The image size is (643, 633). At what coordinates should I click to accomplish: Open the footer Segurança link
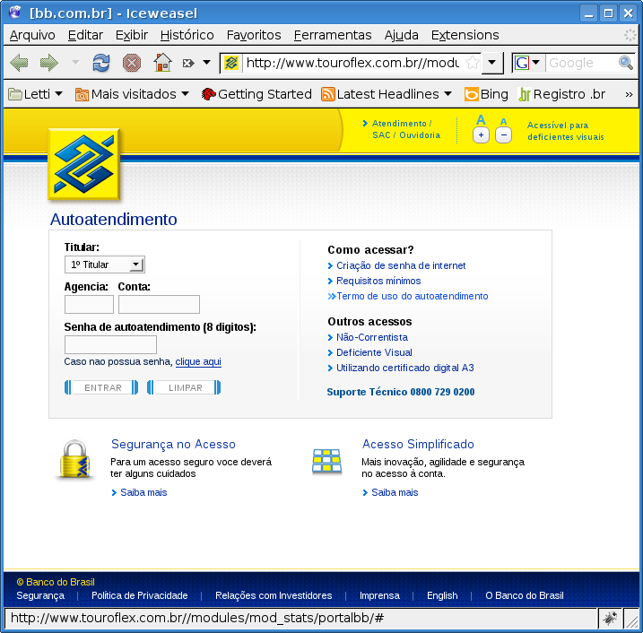tap(40, 595)
